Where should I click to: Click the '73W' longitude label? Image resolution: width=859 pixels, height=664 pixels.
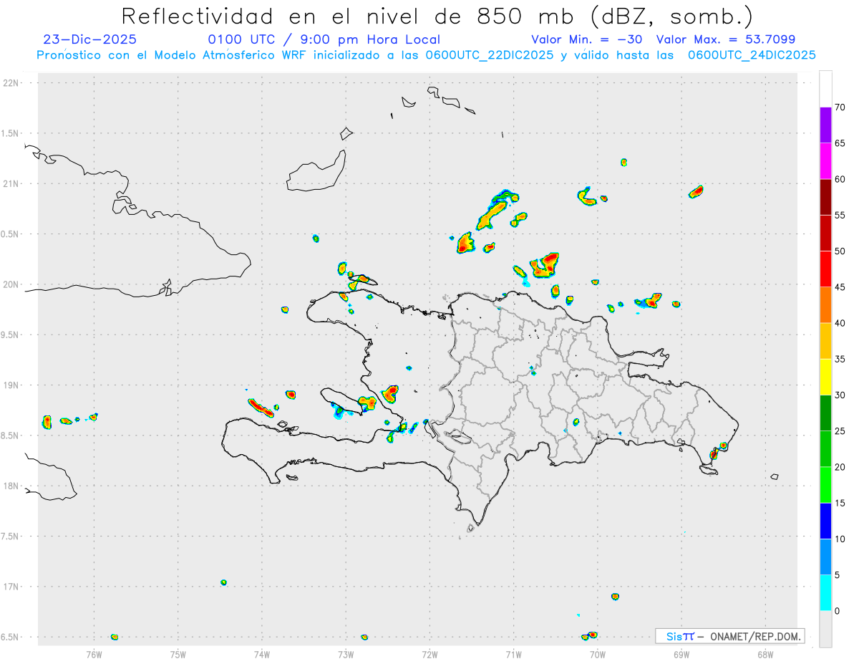coord(346,654)
